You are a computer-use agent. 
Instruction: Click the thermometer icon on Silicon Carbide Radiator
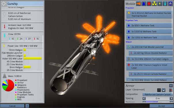(x=131, y=74)
